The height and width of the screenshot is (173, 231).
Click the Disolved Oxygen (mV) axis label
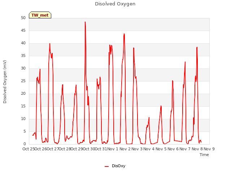(5, 82)
